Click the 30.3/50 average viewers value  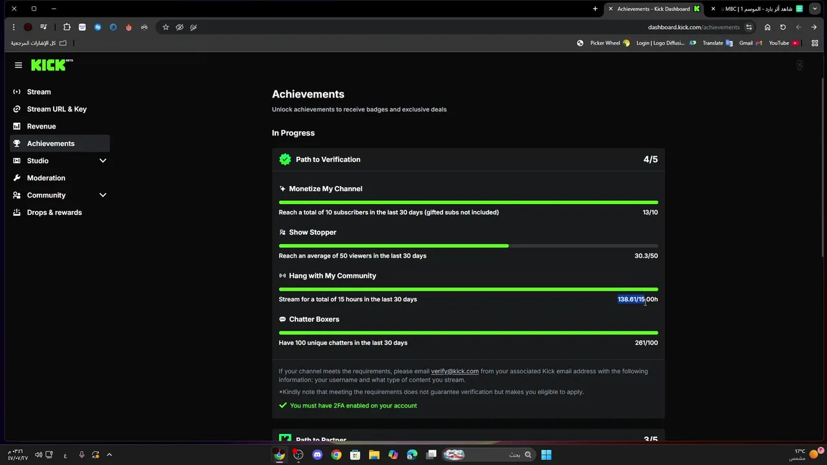pyautogui.click(x=646, y=256)
